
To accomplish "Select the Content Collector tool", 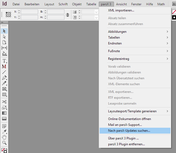I will pyautogui.click(x=4, y=54).
